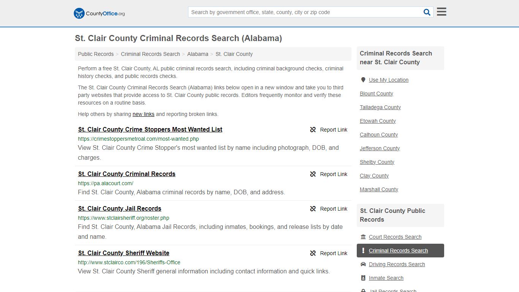Image resolution: width=519 pixels, height=292 pixels.
Task: Click the CountyOffice.org logo
Action: [99, 13]
